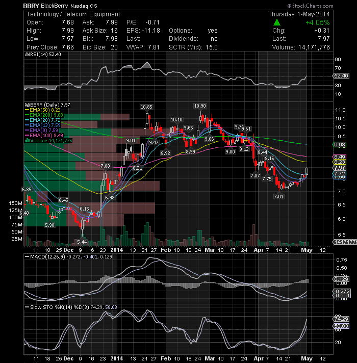Click the 8.92 low price annotation
The image size is (357, 363).
(165, 153)
